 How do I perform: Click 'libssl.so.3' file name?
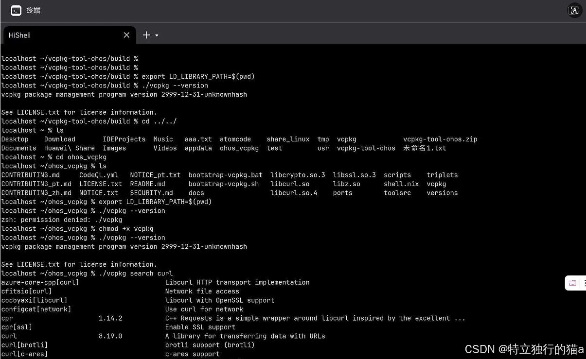pyautogui.click(x=355, y=175)
